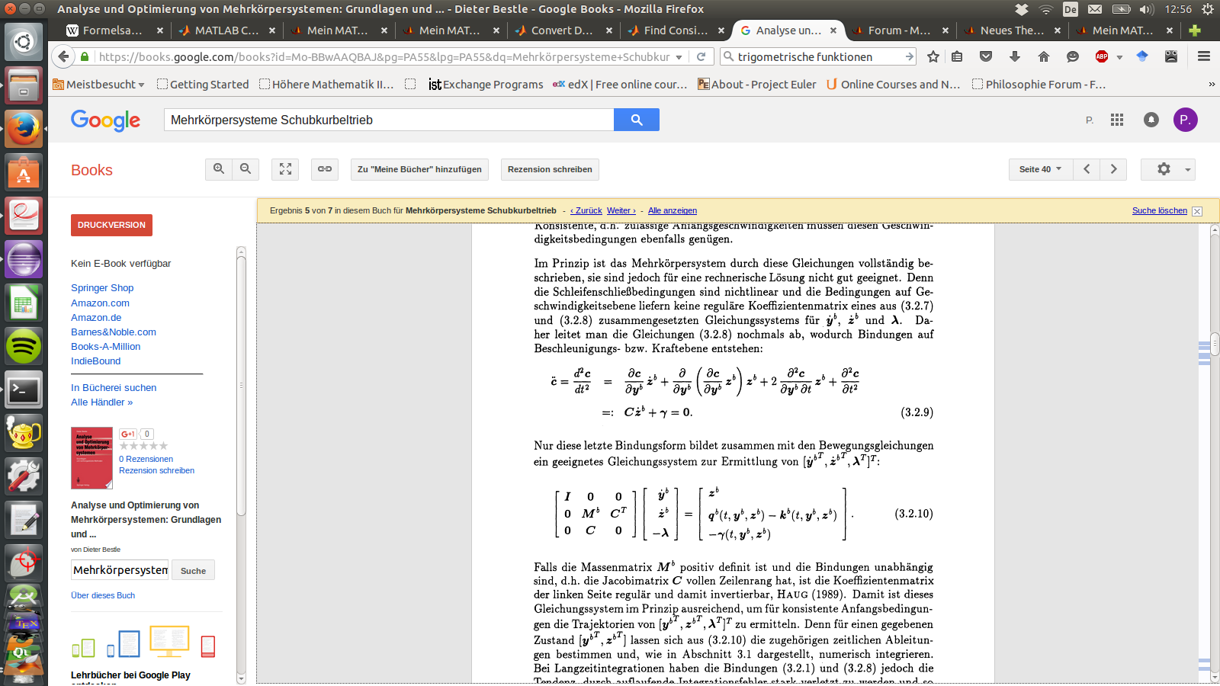The width and height of the screenshot is (1220, 686).
Task: Open the Seite 40 page dropdown
Action: [x=1040, y=169]
